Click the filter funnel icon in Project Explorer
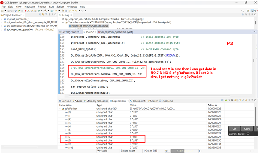258x153 pixels. 46,15
